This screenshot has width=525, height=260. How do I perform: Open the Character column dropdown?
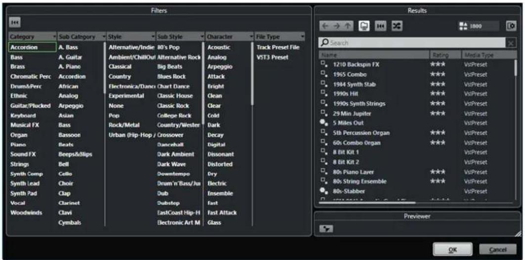click(251, 37)
